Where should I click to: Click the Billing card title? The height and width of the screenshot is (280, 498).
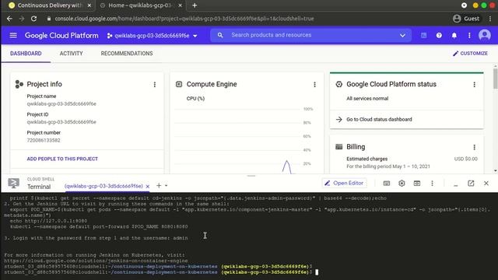356,147
